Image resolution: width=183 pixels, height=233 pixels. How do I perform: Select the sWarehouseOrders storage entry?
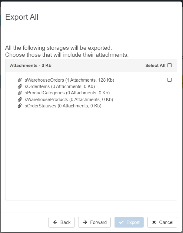(x=69, y=80)
